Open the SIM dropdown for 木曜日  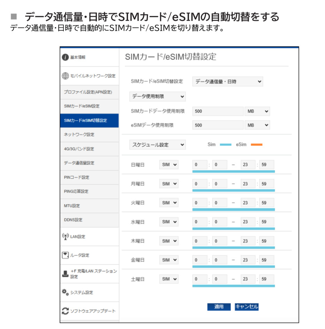(x=169, y=241)
